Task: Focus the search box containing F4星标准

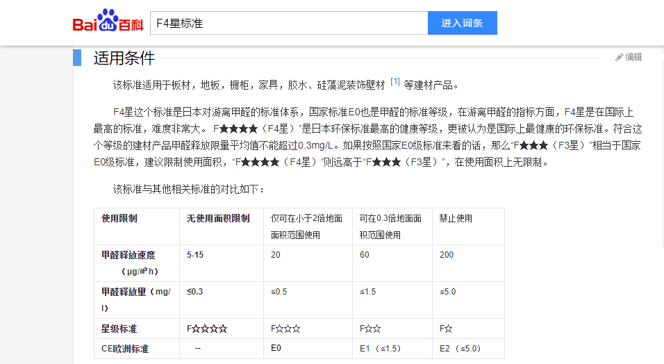Action: click(x=288, y=23)
